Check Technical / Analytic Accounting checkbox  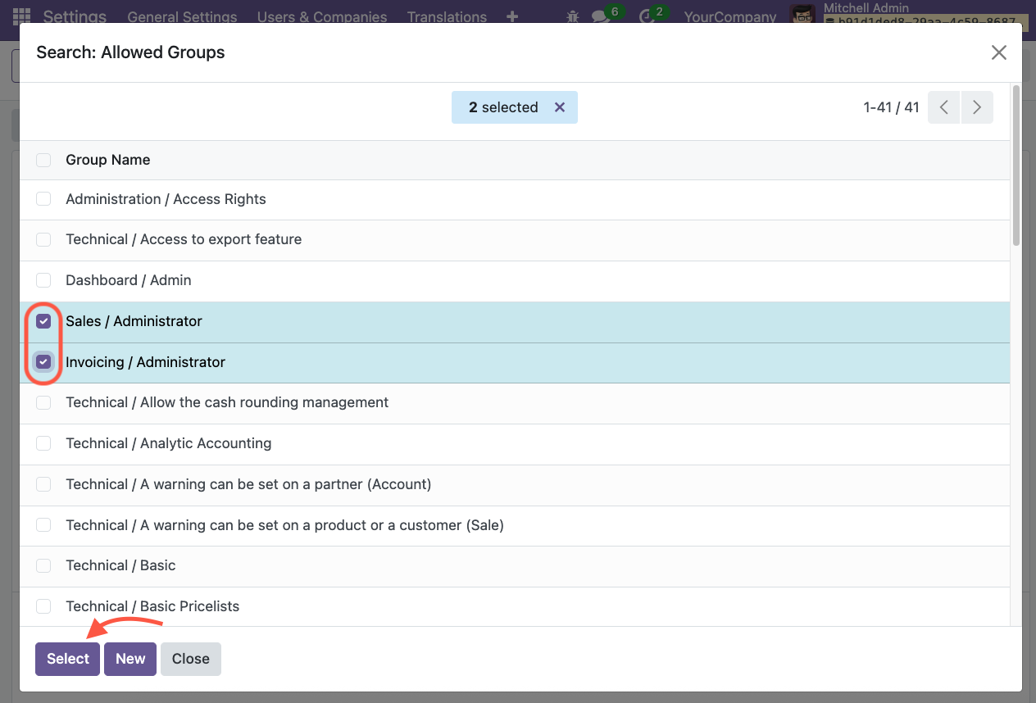43,443
